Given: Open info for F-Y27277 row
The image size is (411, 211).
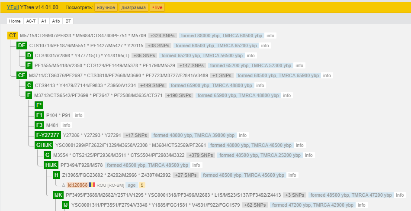Looking at the screenshot, I should click(x=243, y=136).
